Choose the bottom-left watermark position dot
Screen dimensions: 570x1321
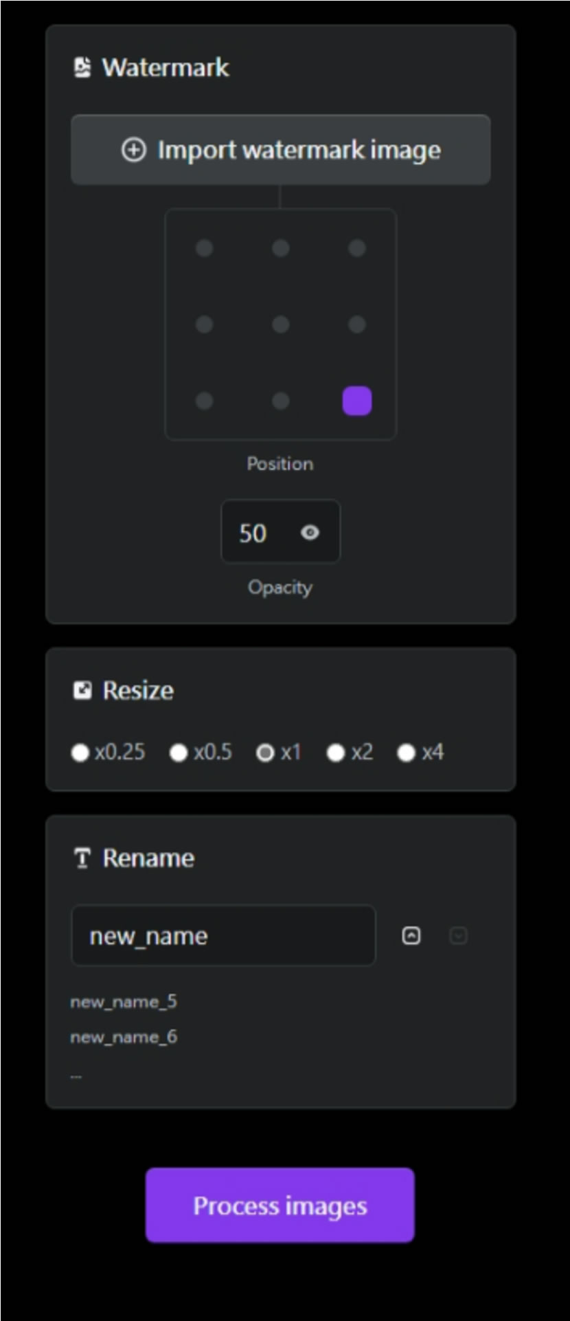(x=205, y=401)
